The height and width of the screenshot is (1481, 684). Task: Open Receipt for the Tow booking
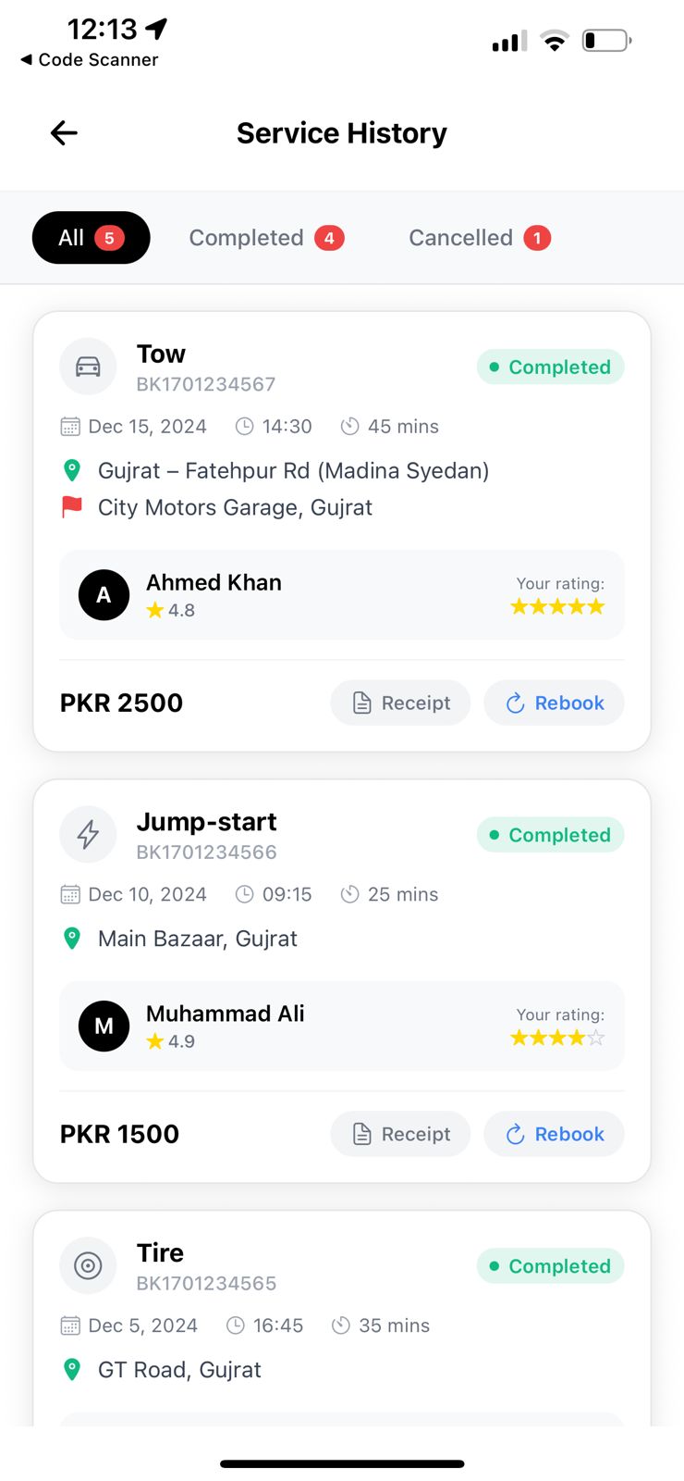point(400,703)
